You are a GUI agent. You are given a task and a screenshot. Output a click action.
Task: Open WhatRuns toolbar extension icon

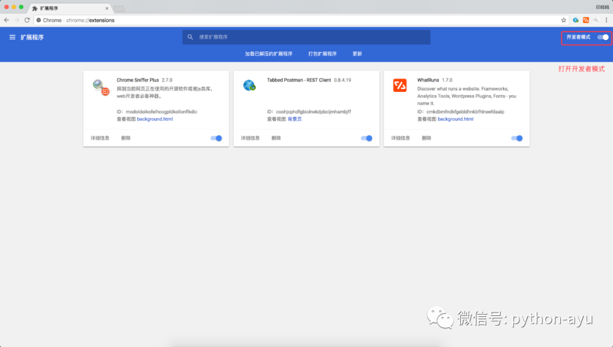pyautogui.click(x=586, y=20)
